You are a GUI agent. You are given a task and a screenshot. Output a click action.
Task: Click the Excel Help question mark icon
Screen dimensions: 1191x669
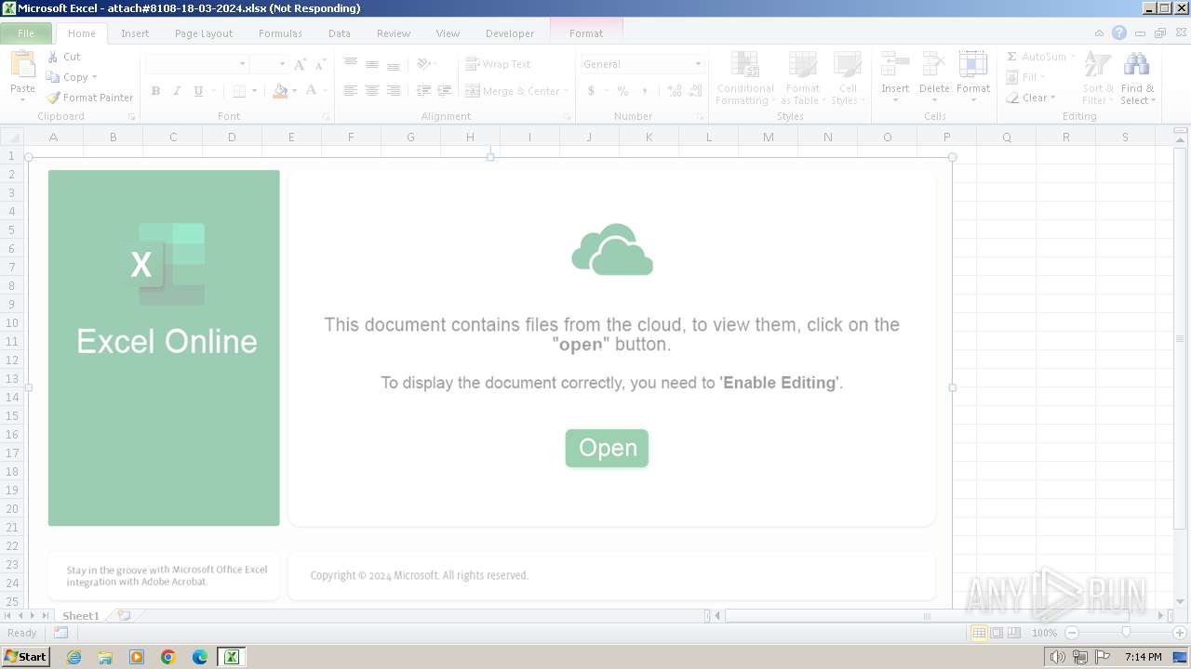pyautogui.click(x=1119, y=33)
